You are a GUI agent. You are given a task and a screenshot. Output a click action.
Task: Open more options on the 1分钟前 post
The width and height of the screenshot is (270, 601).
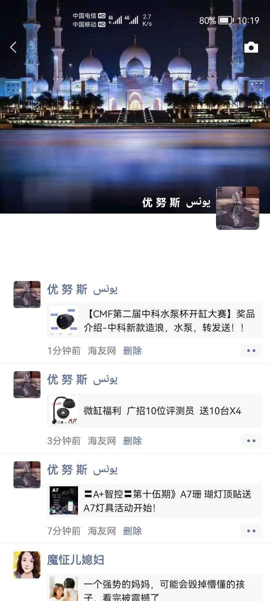pos(251,351)
